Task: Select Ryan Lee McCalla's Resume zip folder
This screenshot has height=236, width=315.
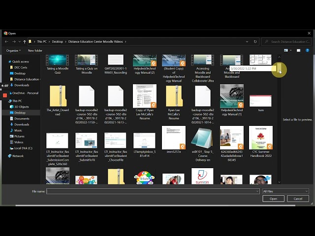Action: pyautogui.click(x=174, y=102)
